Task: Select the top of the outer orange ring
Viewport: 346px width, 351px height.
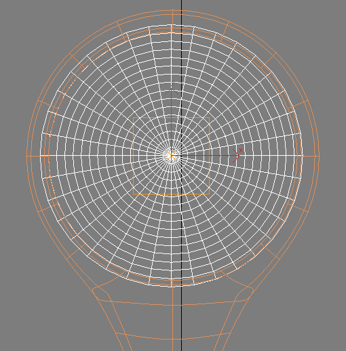Action: click(173, 10)
